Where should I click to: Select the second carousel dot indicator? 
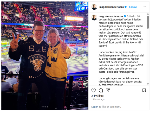[x=44, y=107]
